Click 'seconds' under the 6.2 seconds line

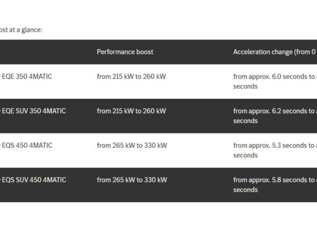coord(245,121)
